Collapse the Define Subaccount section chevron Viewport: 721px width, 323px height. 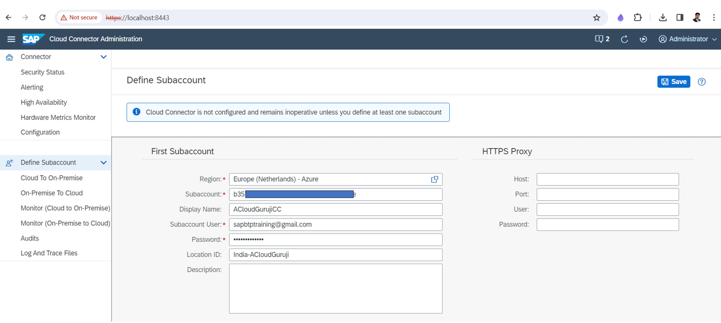(103, 163)
